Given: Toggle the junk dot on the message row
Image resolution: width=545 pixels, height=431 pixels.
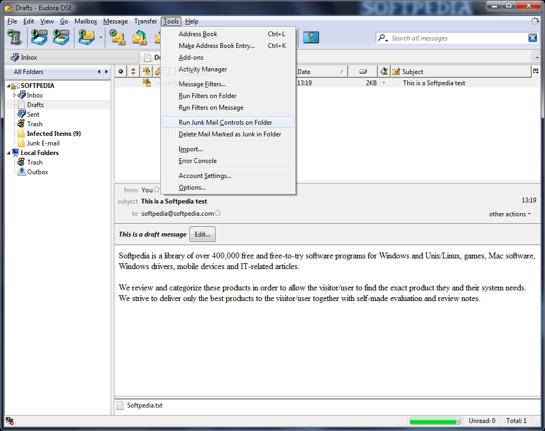Looking at the screenshot, I should 384,83.
